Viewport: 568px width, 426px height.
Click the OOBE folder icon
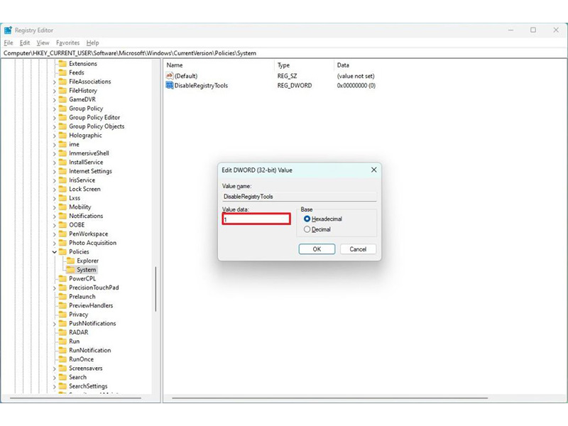(62, 224)
